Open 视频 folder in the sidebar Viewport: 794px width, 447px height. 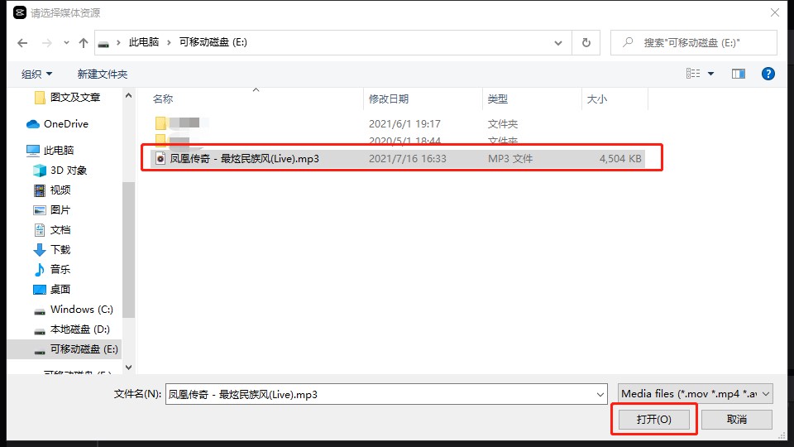(x=52, y=190)
